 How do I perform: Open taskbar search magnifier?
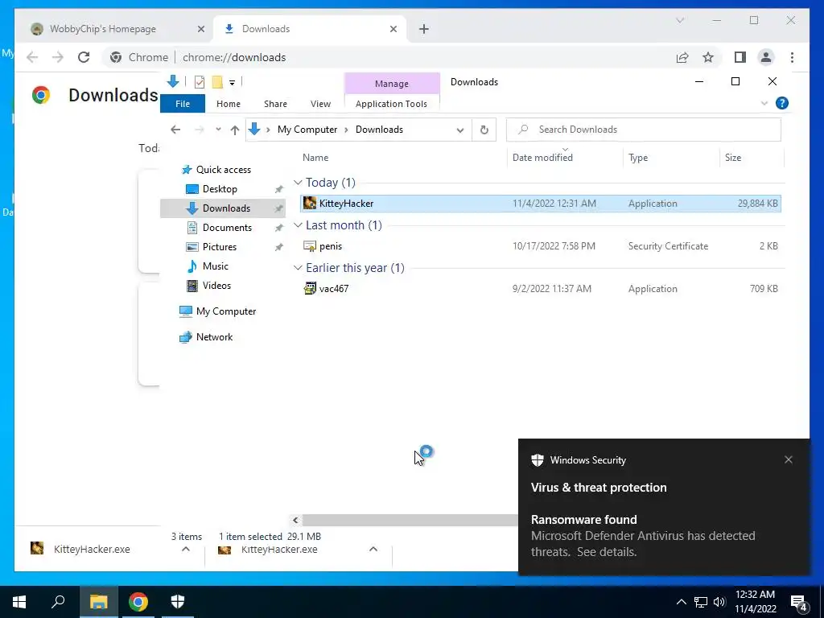click(58, 602)
